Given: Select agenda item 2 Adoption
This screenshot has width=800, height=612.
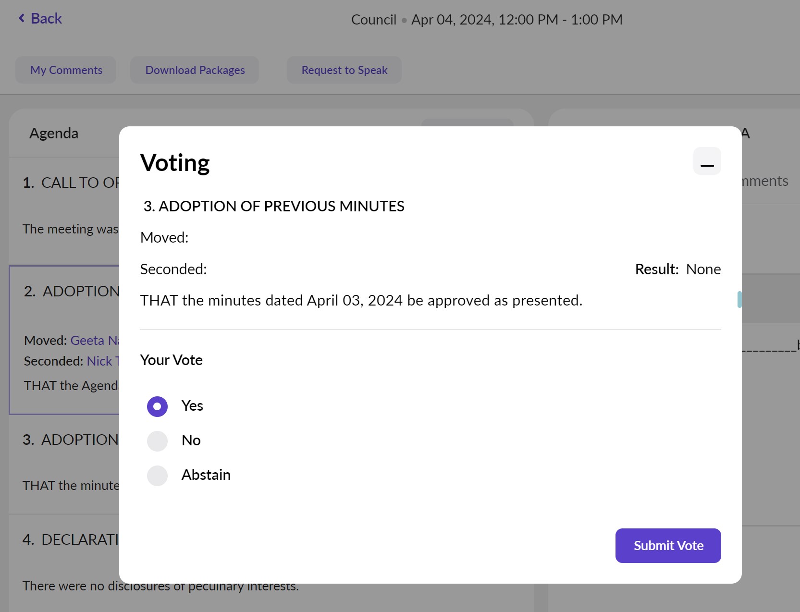Looking at the screenshot, I should (71, 291).
